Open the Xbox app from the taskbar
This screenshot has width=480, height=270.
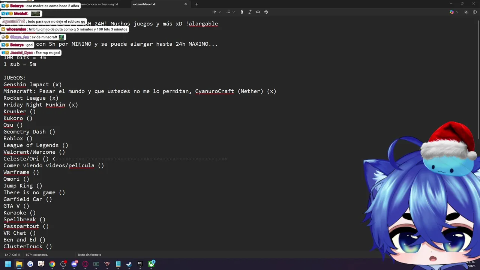tap(151, 264)
